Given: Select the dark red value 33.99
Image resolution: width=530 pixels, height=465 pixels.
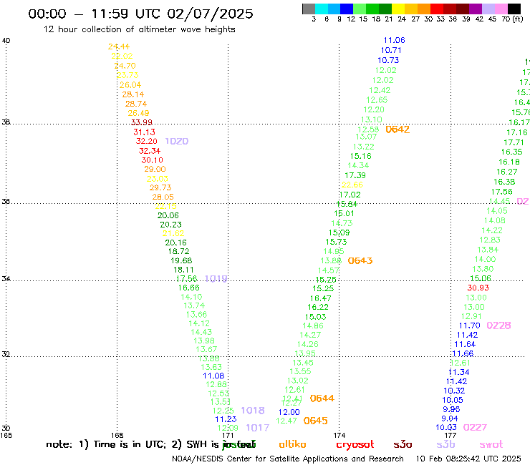Looking at the screenshot, I should pyautogui.click(x=142, y=122).
